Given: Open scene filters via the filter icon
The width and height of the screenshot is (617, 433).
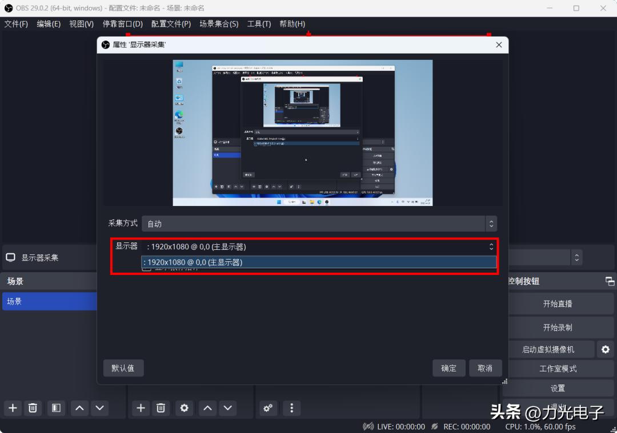Looking at the screenshot, I should 55,408.
